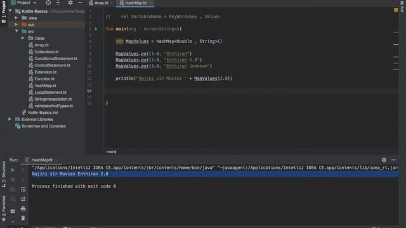Viewport: 406px width, 228px height.
Task: Open Collections.kt file
Action: (x=46, y=52)
